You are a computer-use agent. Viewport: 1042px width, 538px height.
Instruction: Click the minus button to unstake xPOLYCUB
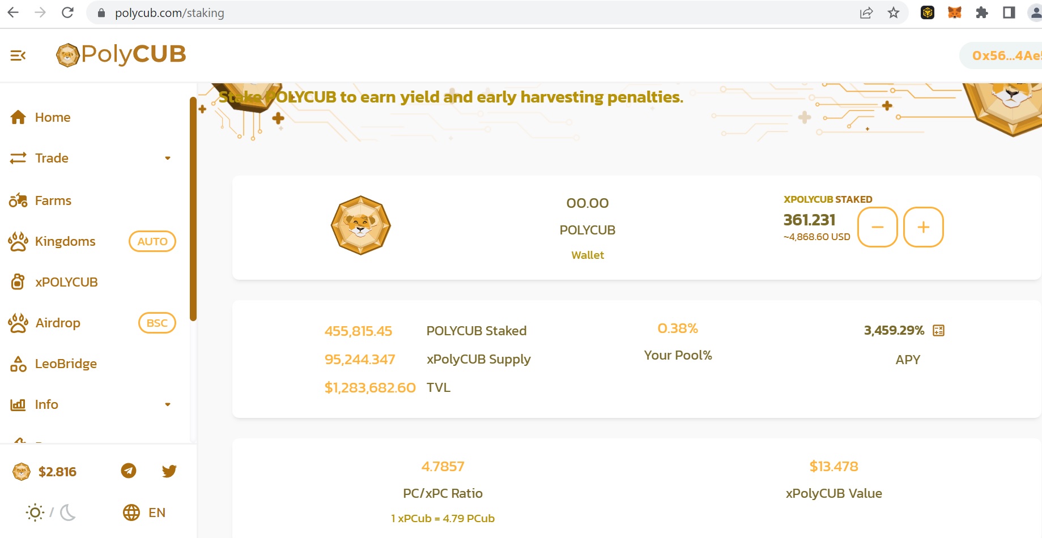coord(878,227)
